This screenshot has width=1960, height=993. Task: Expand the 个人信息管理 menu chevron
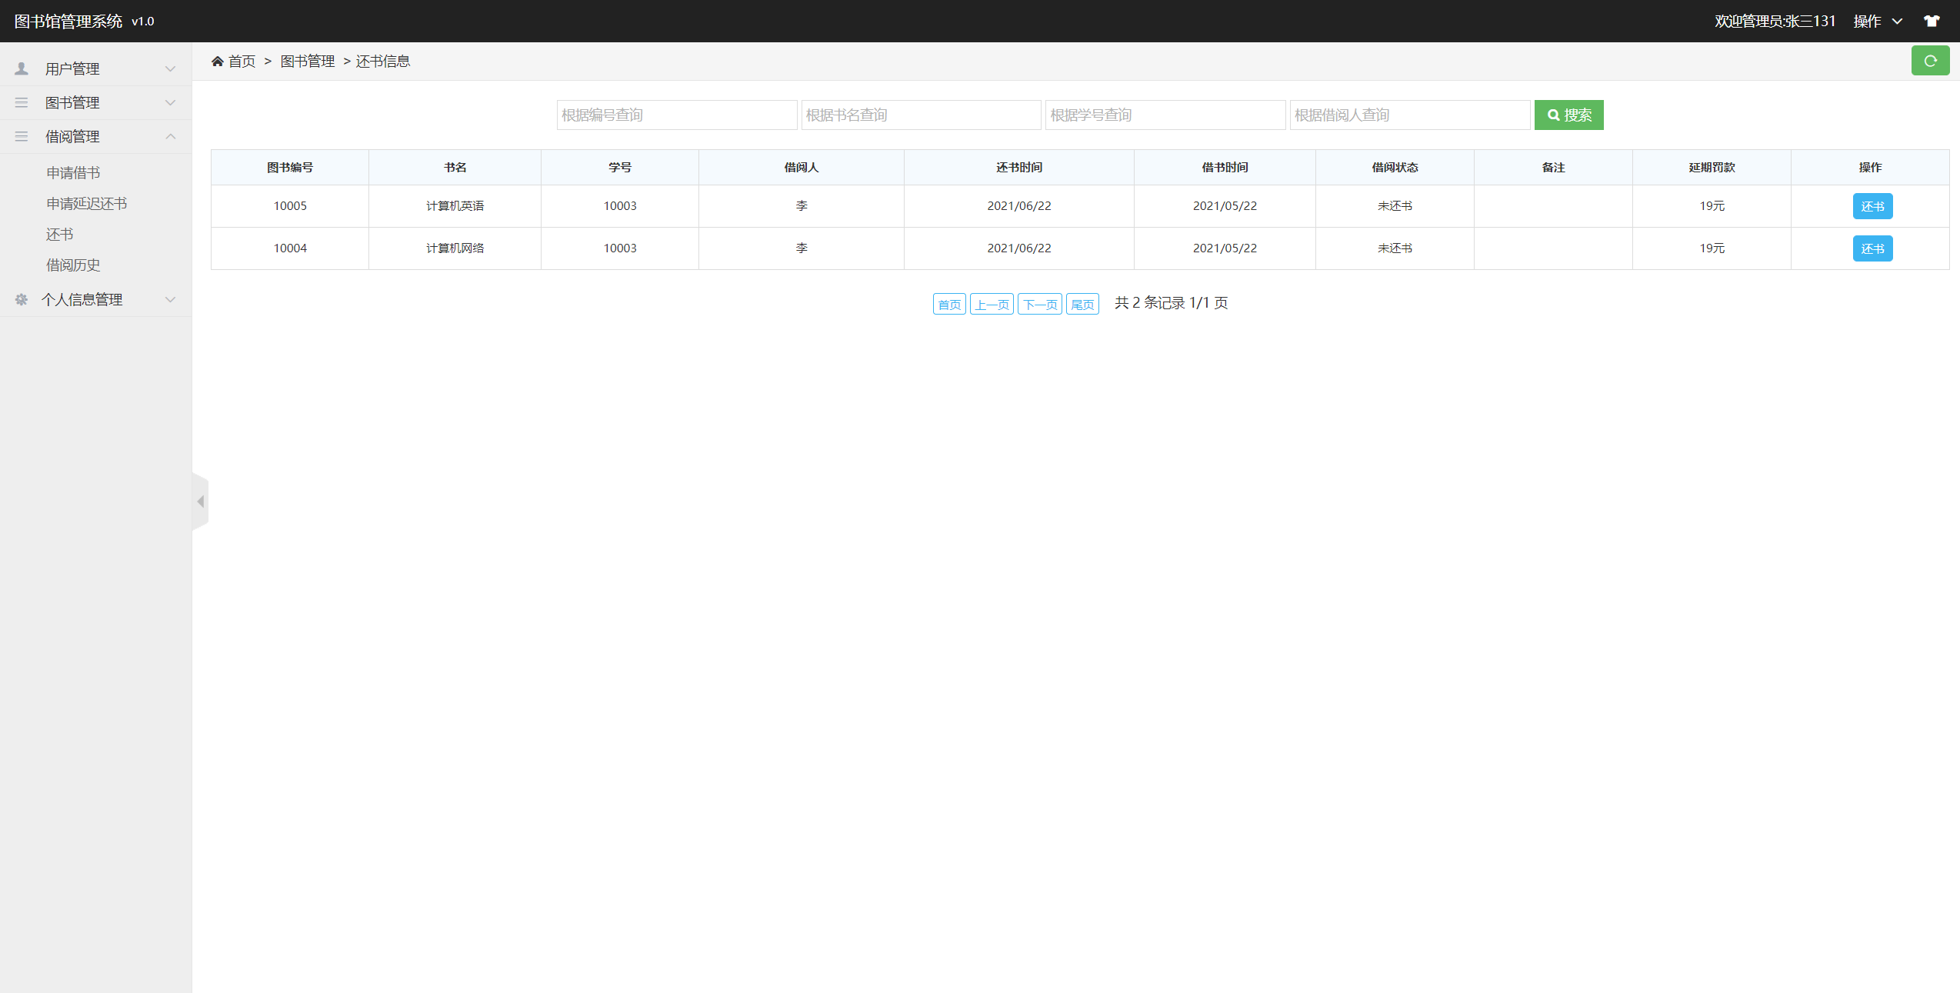pyautogui.click(x=171, y=299)
